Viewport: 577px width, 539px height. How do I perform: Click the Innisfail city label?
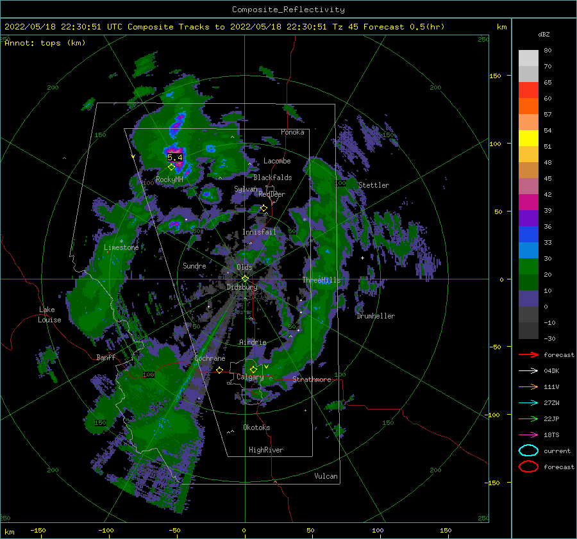[259, 232]
